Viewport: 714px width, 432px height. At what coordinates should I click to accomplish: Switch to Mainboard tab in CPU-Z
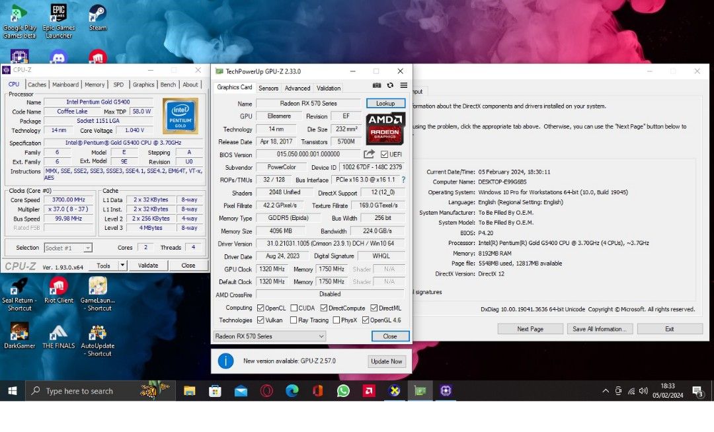point(65,85)
